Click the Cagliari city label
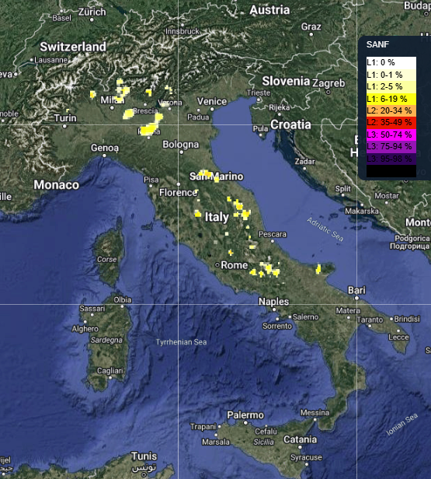Image resolution: width=431 pixels, height=479 pixels. (110, 371)
